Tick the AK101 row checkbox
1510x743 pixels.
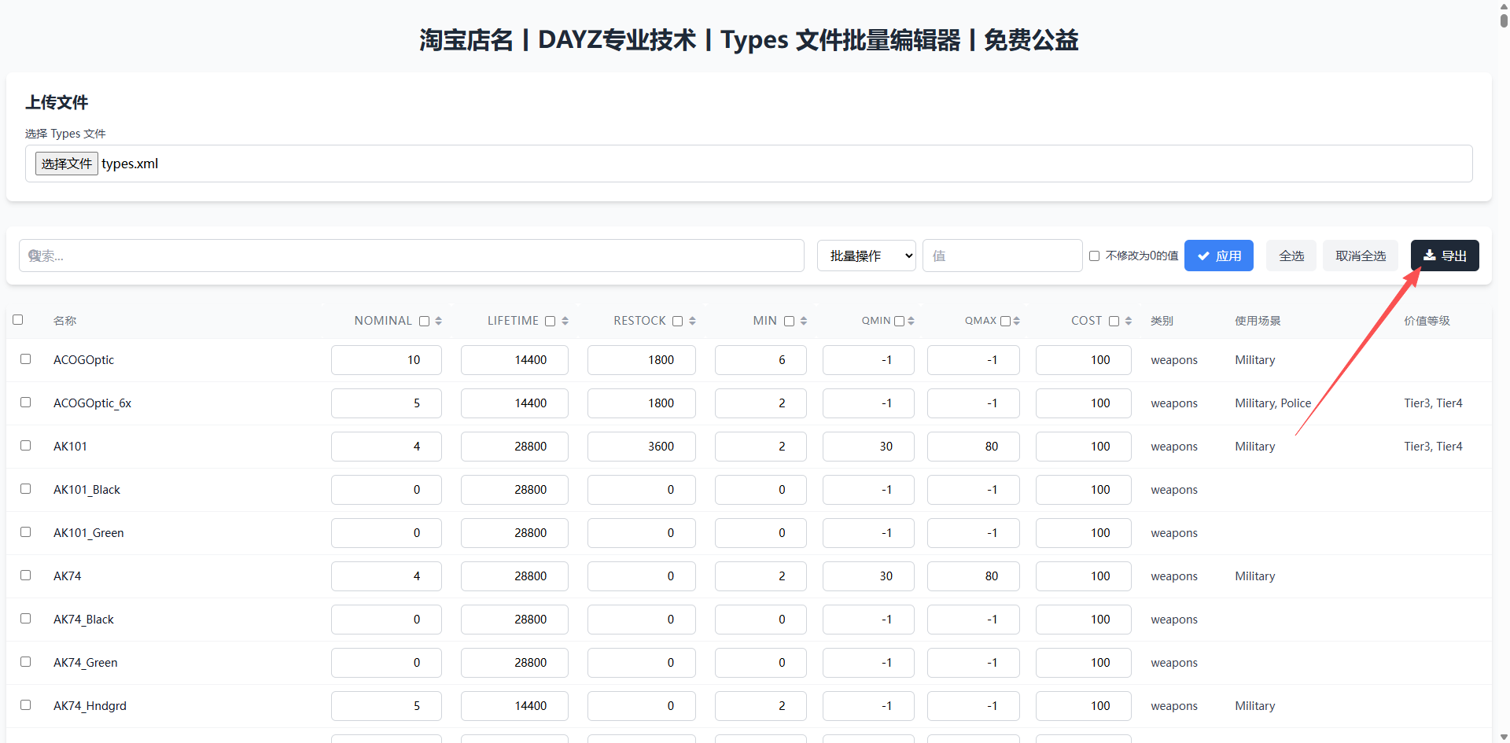point(26,445)
